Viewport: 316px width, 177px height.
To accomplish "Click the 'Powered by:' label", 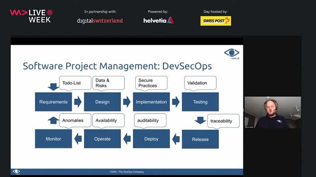I will coord(158,12).
